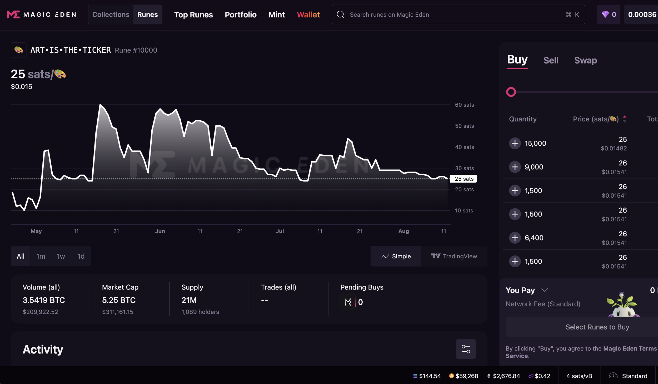The width and height of the screenshot is (658, 384).
Task: Click the Standard fee speed gauge icon
Action: 613,376
